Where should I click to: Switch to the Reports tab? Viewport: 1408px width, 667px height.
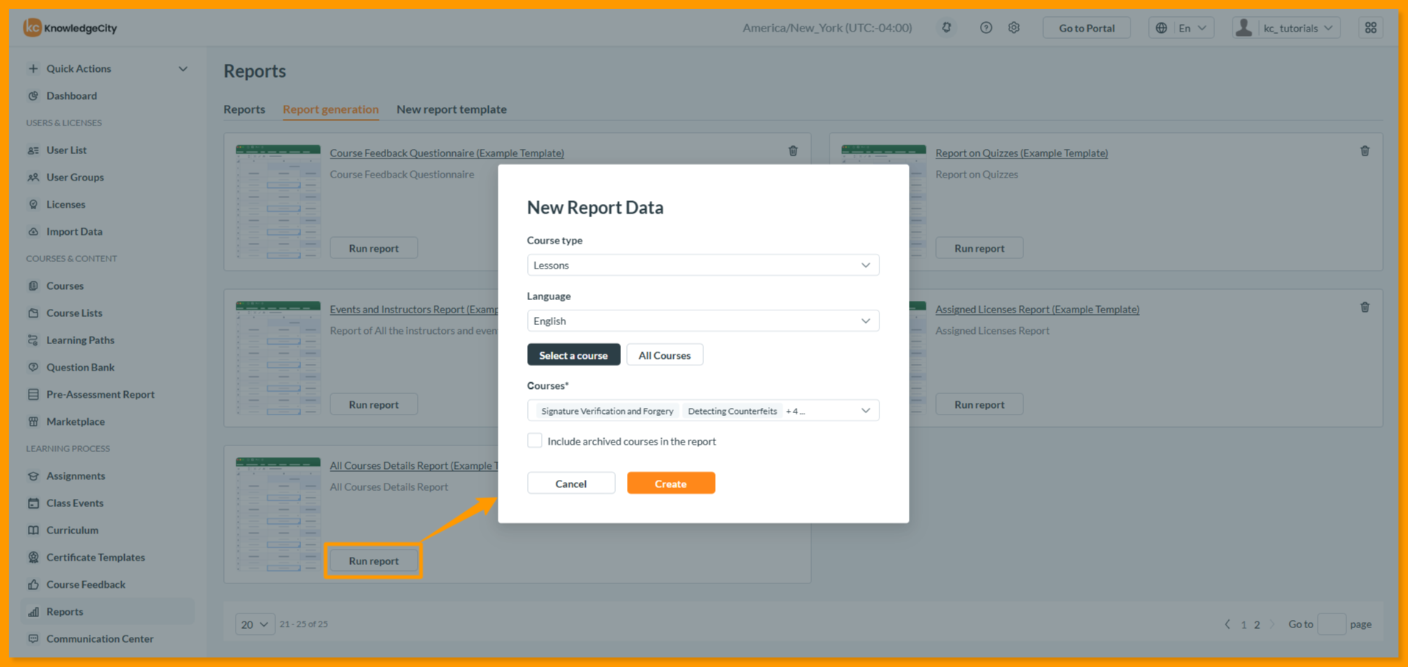click(244, 109)
